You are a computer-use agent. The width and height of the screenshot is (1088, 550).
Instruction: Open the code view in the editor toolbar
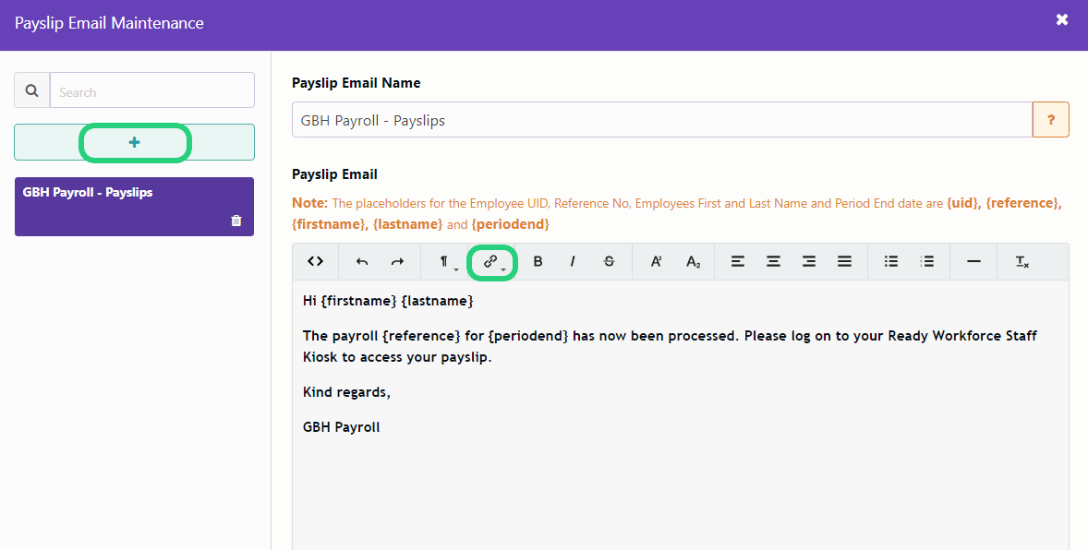(x=315, y=261)
